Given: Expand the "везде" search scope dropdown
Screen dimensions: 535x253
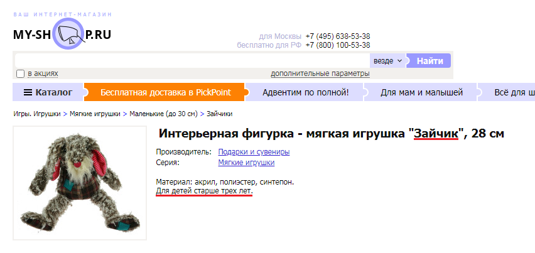Looking at the screenshot, I should click(387, 61).
